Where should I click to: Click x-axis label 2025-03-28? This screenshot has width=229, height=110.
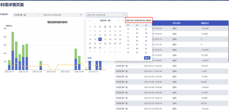(x=37, y=72)
